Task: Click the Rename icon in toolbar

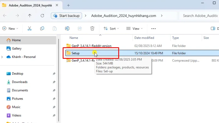Action: point(67,28)
